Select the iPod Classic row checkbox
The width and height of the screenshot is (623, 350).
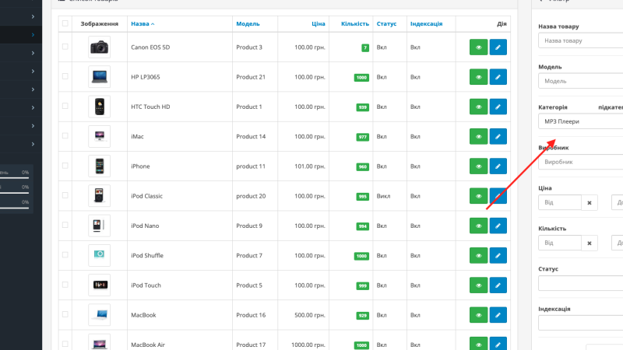[x=65, y=195]
